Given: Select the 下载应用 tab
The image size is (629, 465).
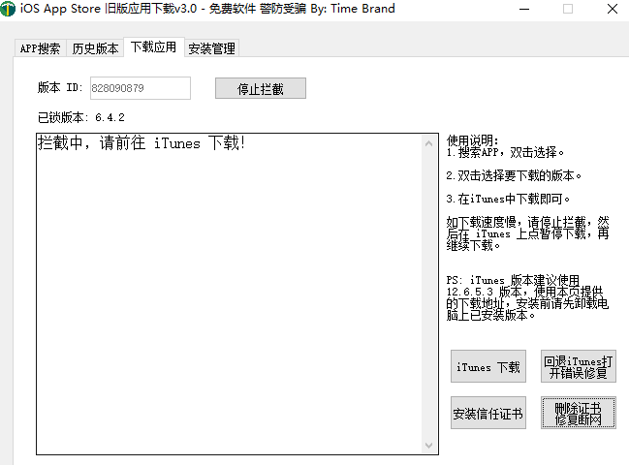Looking at the screenshot, I should pyautogui.click(x=154, y=47).
